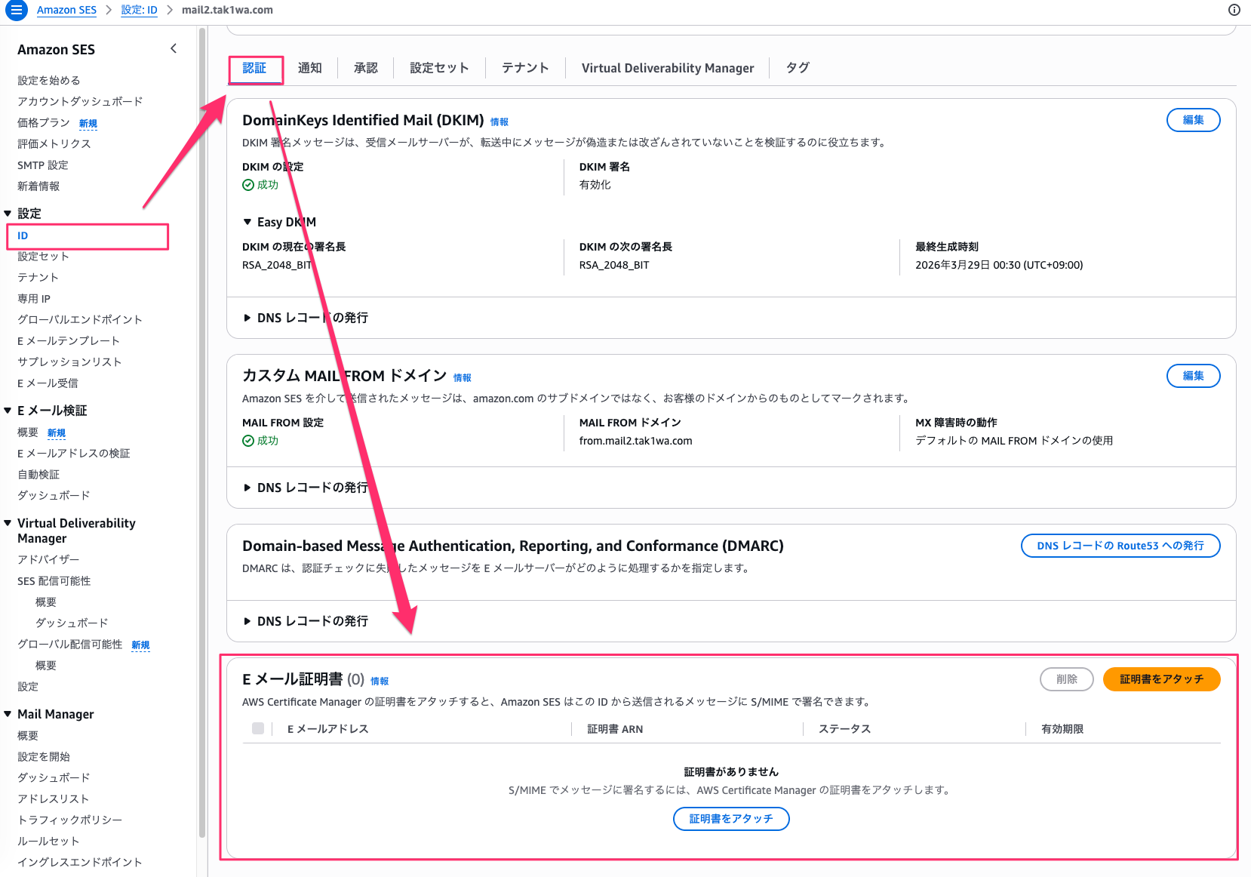Image resolution: width=1251 pixels, height=877 pixels.
Task: Click DNS レコードの Route53 への発行 button
Action: (x=1120, y=546)
